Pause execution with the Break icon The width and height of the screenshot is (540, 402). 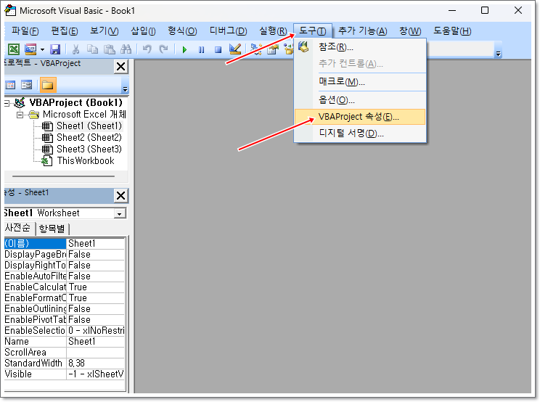click(x=202, y=49)
